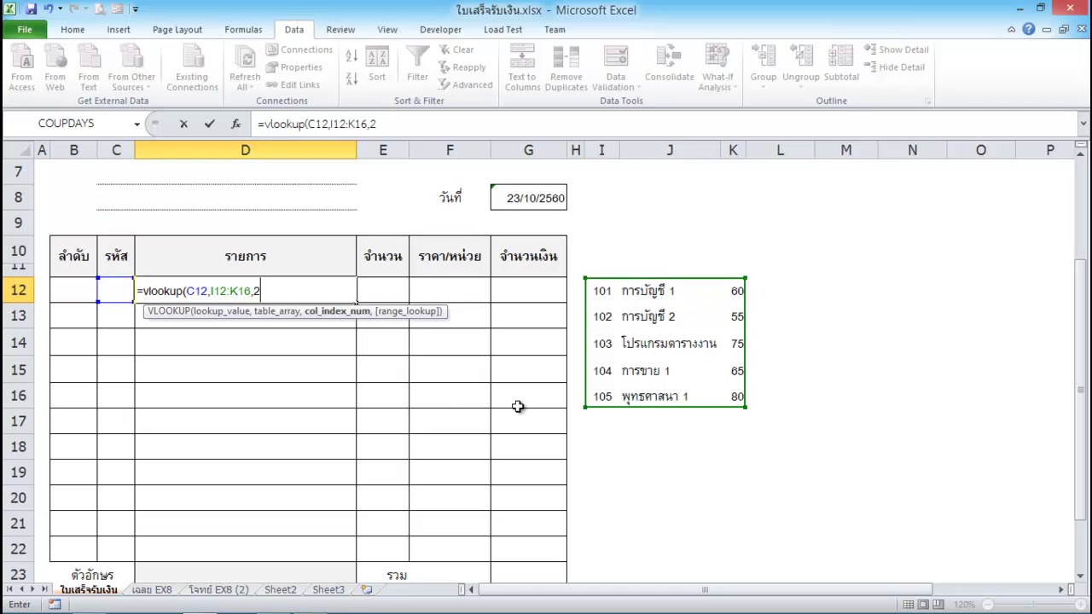Customize Quick Access Toolbar dropdown
Viewport: 1092px width, 614px height.
click(x=135, y=9)
